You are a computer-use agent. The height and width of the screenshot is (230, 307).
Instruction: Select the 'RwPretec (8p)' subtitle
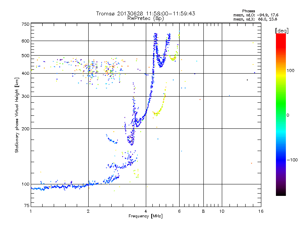click(145, 18)
